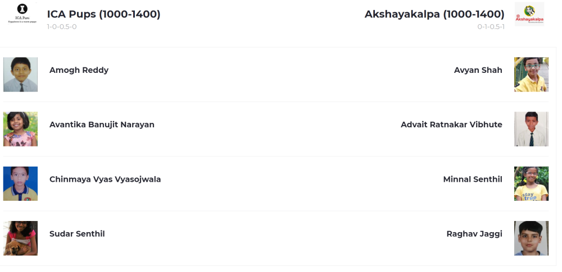The width and height of the screenshot is (562, 272).
Task: Open Amogh Reddy's profile photo
Action: click(20, 75)
